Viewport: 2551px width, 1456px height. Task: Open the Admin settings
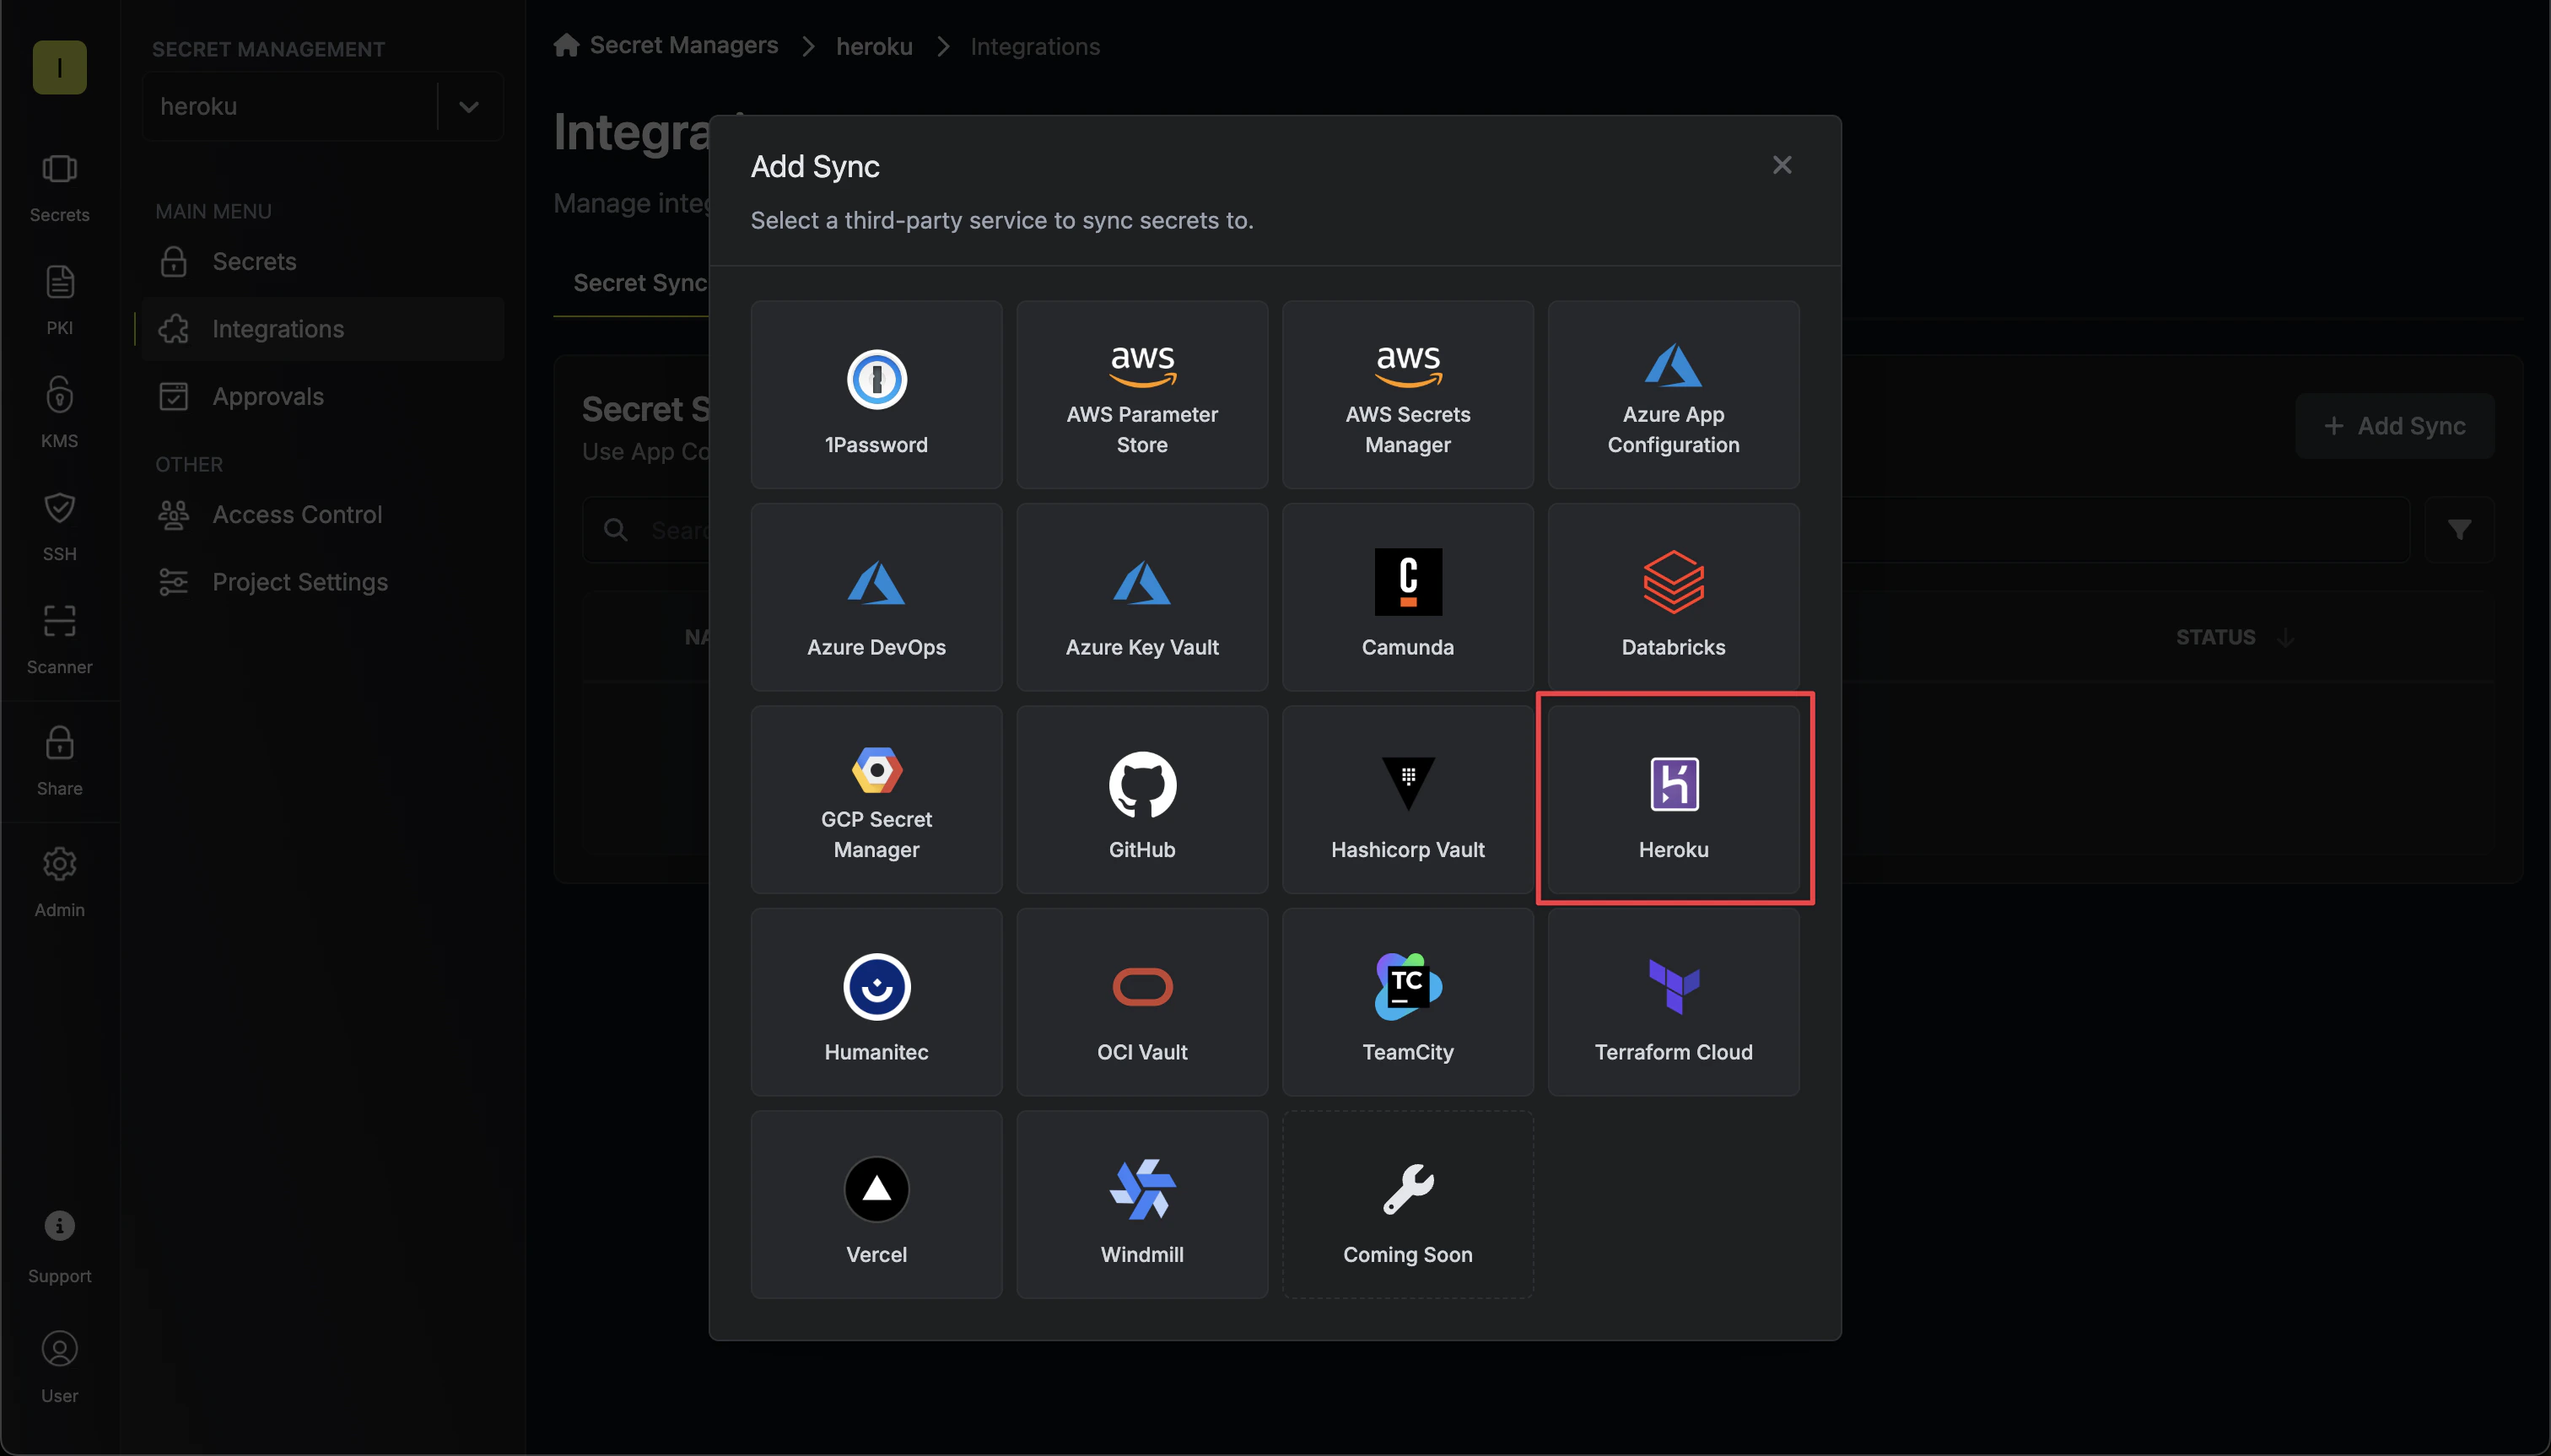(x=59, y=883)
